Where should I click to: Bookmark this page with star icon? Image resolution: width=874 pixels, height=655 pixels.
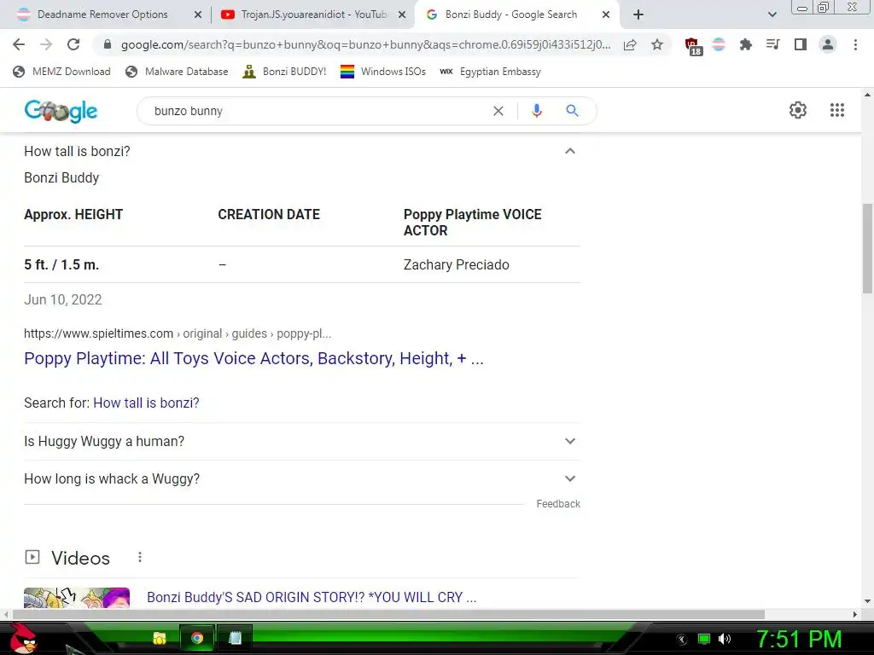point(657,44)
